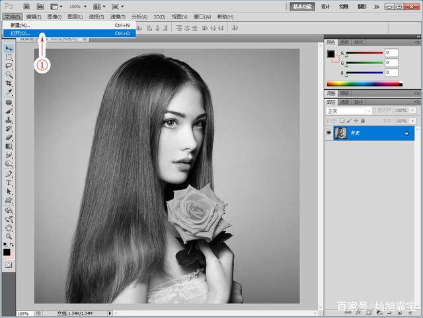Click the color spectrum ramp in Color panel
This screenshot has height=318, width=423.
point(364,84)
